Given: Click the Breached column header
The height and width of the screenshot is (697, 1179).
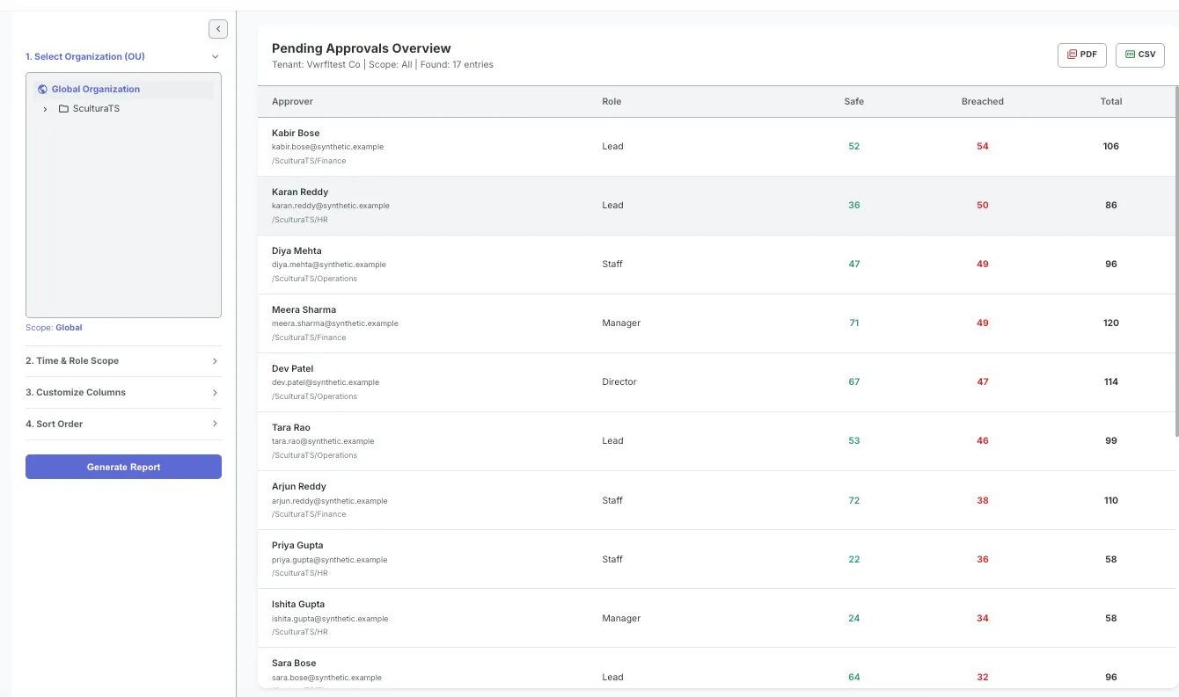Looking at the screenshot, I should coord(983,102).
